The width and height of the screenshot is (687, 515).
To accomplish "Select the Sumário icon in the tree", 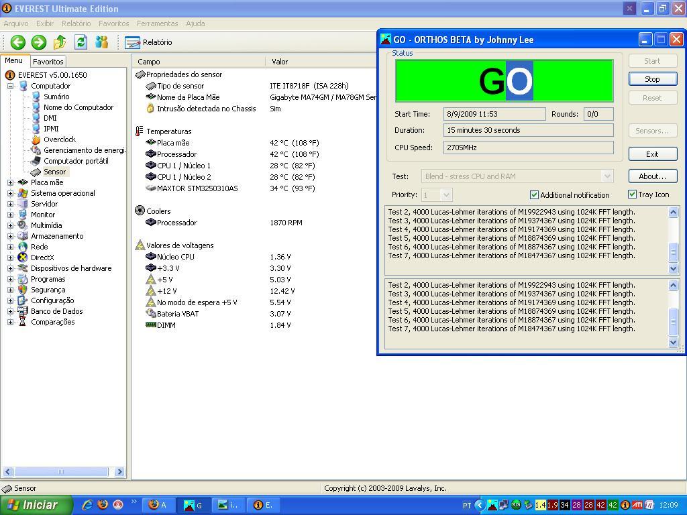I will 36,97.
